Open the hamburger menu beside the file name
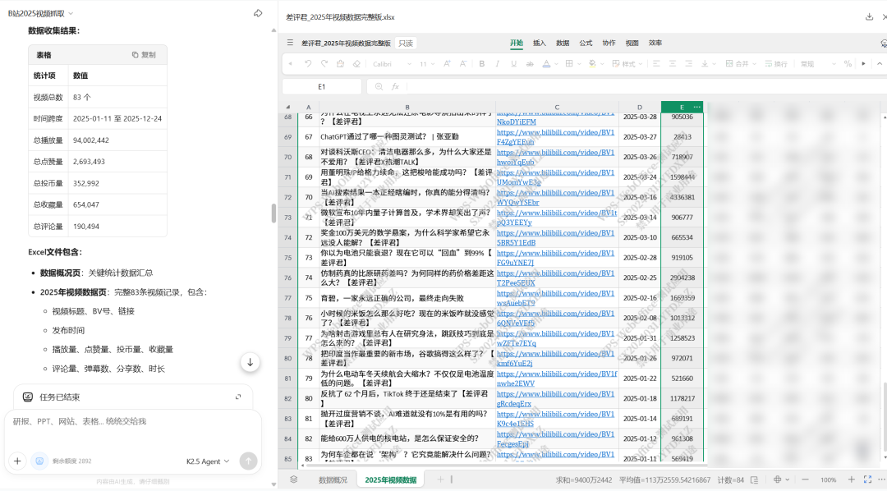 (x=290, y=43)
